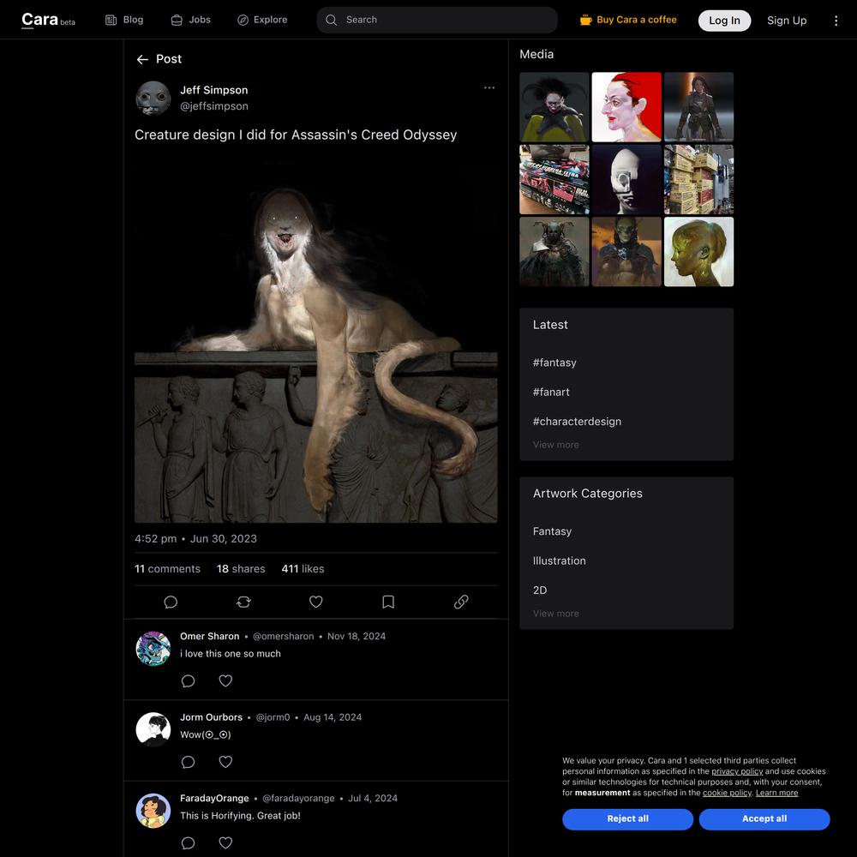Open the yellow-cloaked creature media thumbnail

(554, 107)
